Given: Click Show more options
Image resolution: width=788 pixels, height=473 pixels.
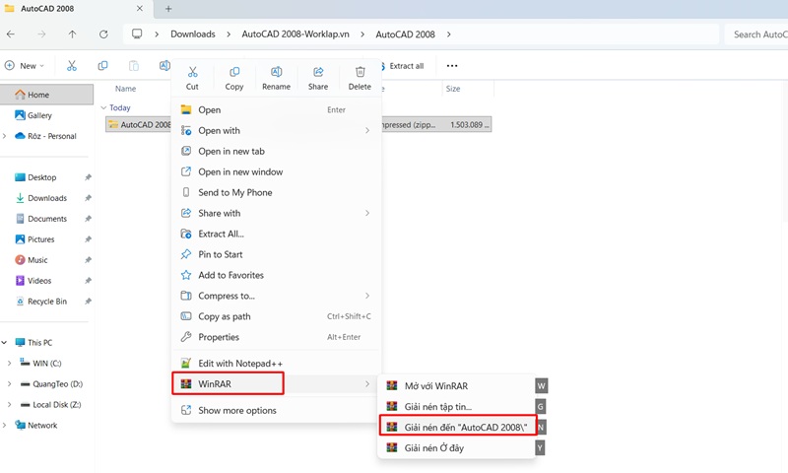Looking at the screenshot, I should 276,410.
